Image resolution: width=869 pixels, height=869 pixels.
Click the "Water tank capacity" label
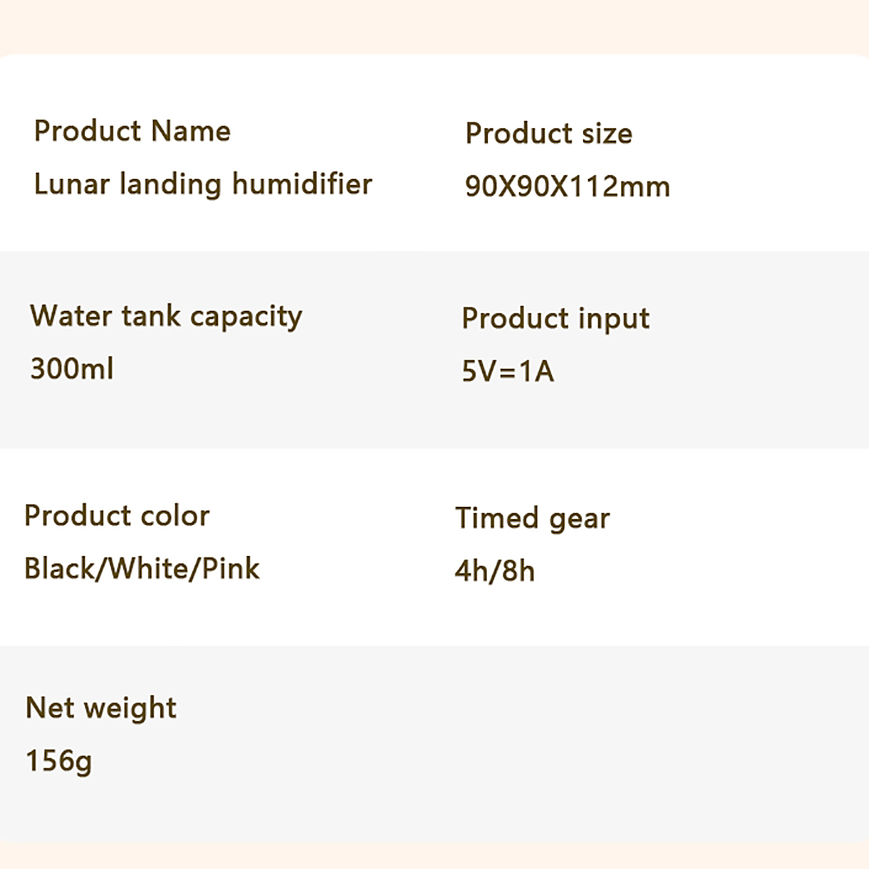166,317
